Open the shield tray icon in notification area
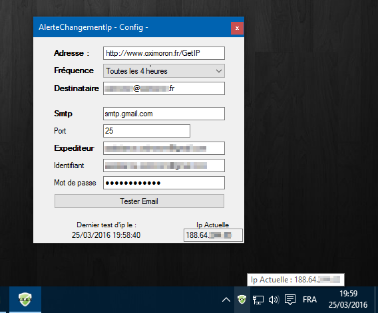 [242, 300]
